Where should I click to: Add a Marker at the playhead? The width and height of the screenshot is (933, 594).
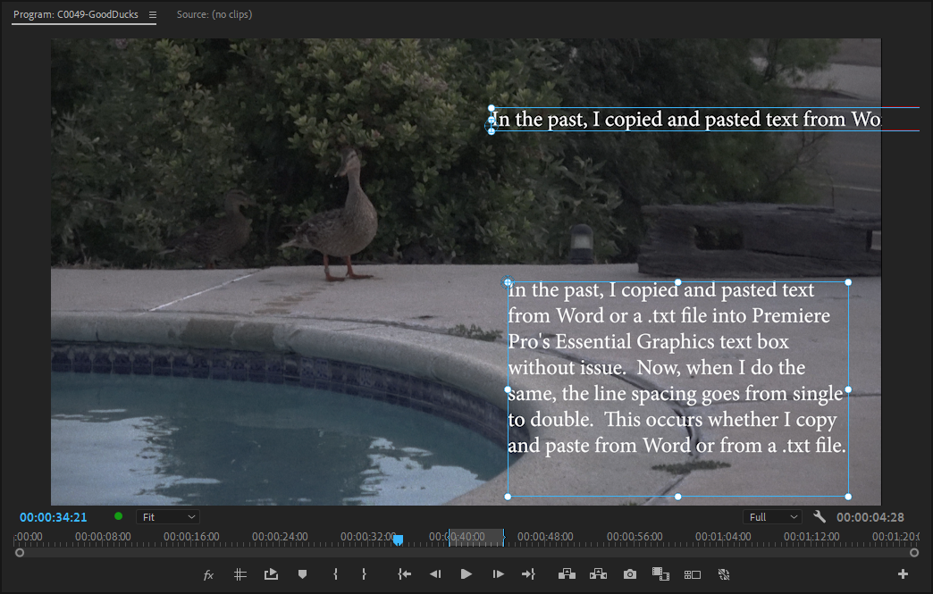tap(302, 574)
